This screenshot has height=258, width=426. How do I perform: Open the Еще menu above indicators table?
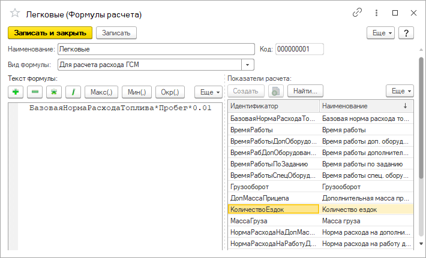click(400, 91)
